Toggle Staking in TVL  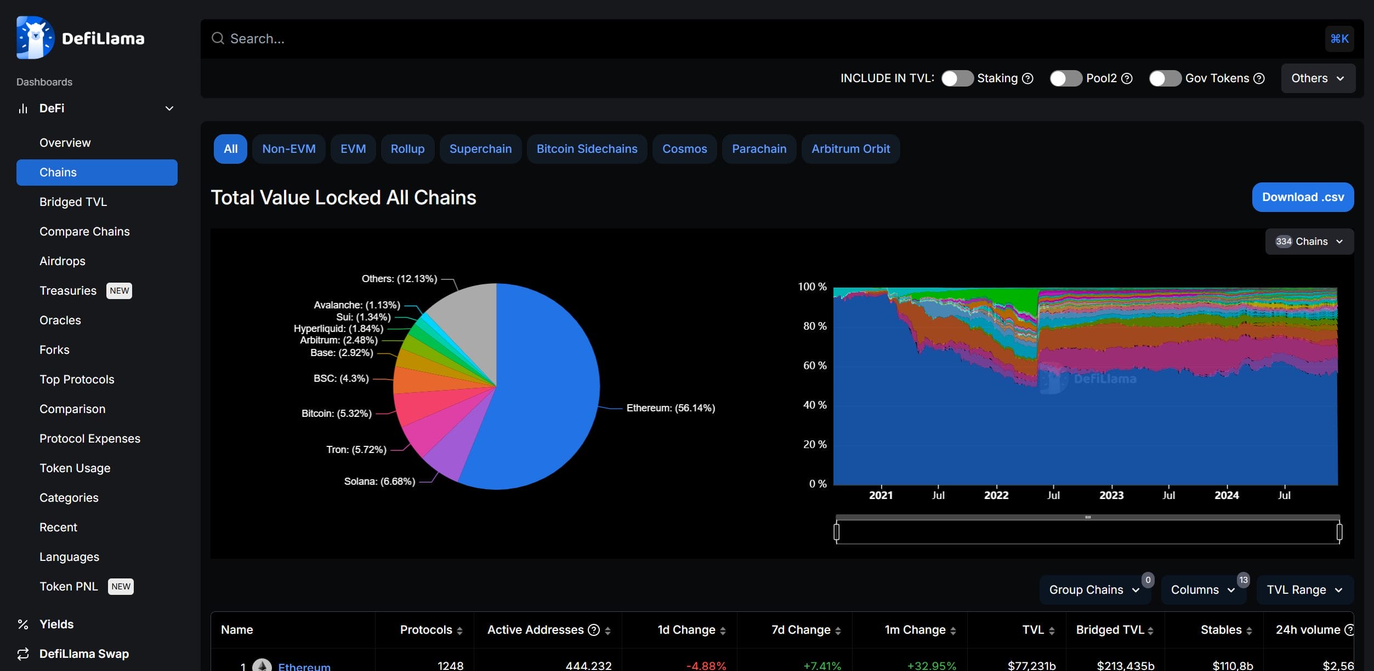(x=957, y=78)
